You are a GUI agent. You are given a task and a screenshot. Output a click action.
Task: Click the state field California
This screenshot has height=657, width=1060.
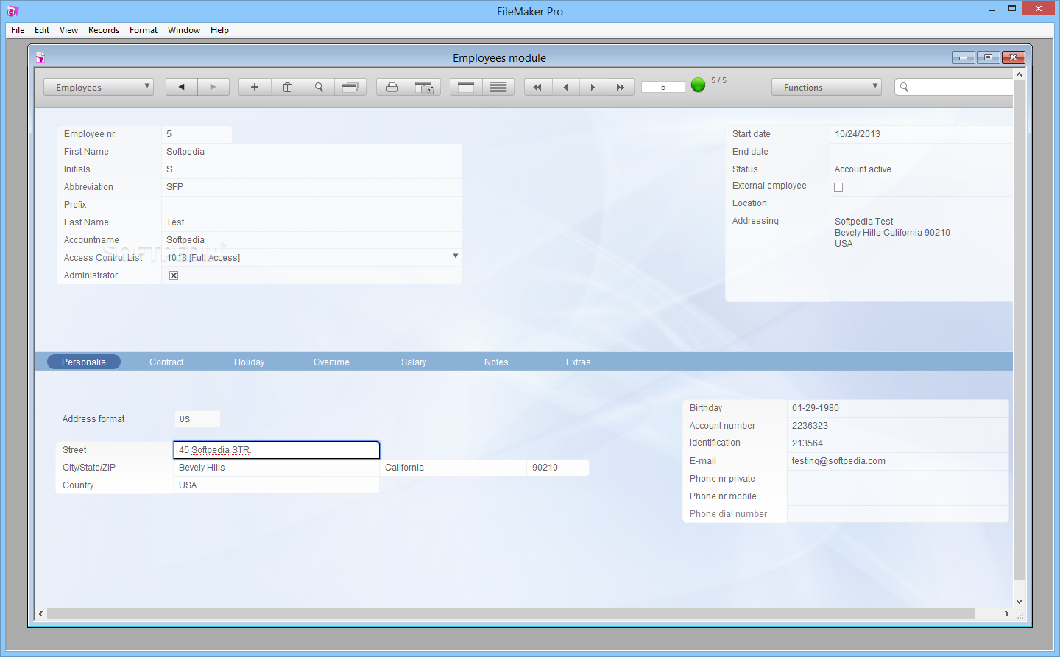tap(453, 468)
